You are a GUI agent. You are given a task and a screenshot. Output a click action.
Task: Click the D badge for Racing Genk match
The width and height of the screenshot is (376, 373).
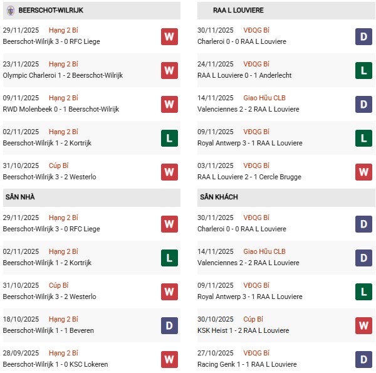[x=363, y=359]
